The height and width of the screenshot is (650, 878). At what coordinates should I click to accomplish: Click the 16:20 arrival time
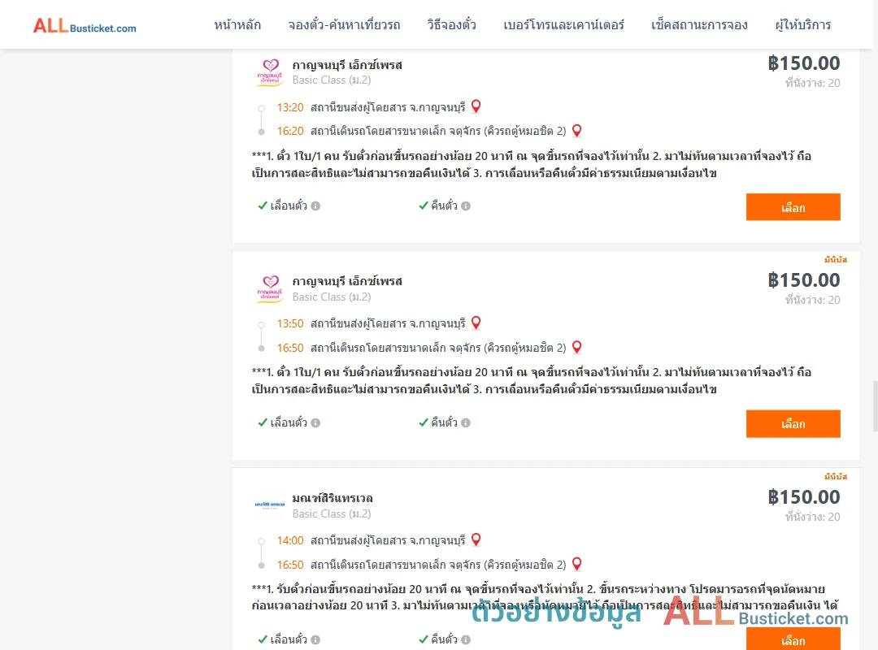(290, 131)
